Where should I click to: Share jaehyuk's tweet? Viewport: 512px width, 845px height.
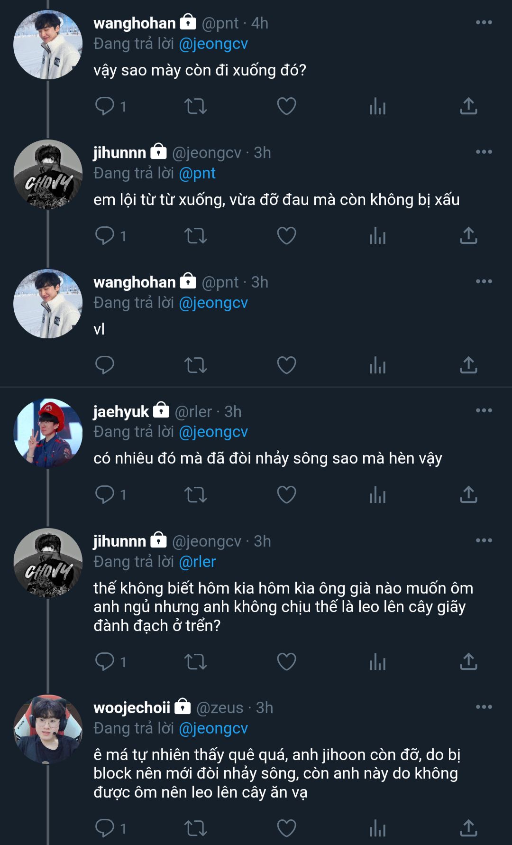click(x=468, y=495)
